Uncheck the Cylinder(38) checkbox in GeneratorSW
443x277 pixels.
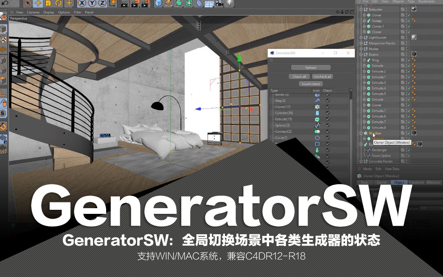327,113
